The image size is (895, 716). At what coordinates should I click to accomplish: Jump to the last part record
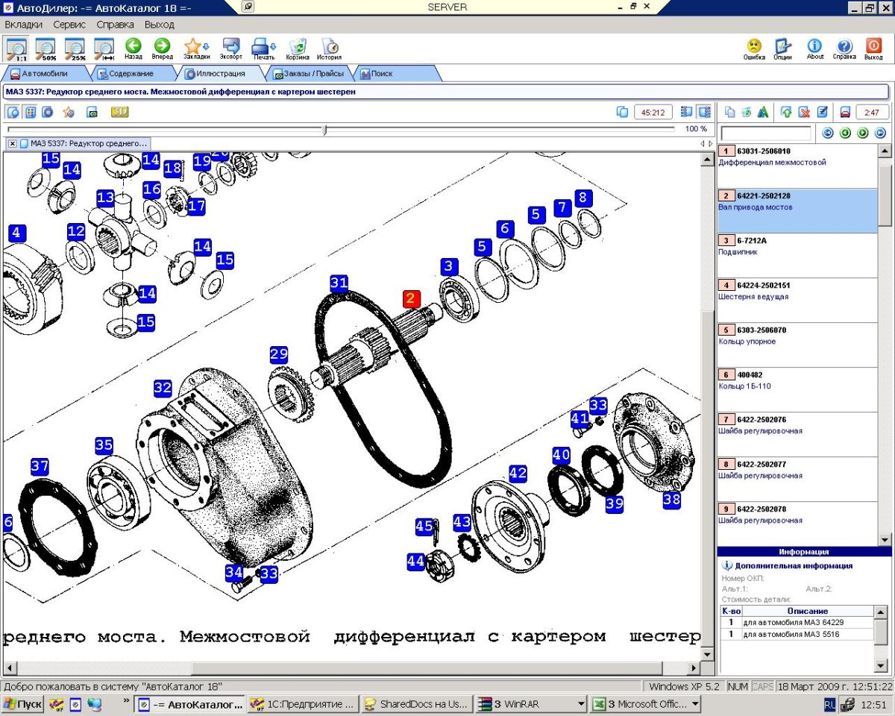coord(880,133)
